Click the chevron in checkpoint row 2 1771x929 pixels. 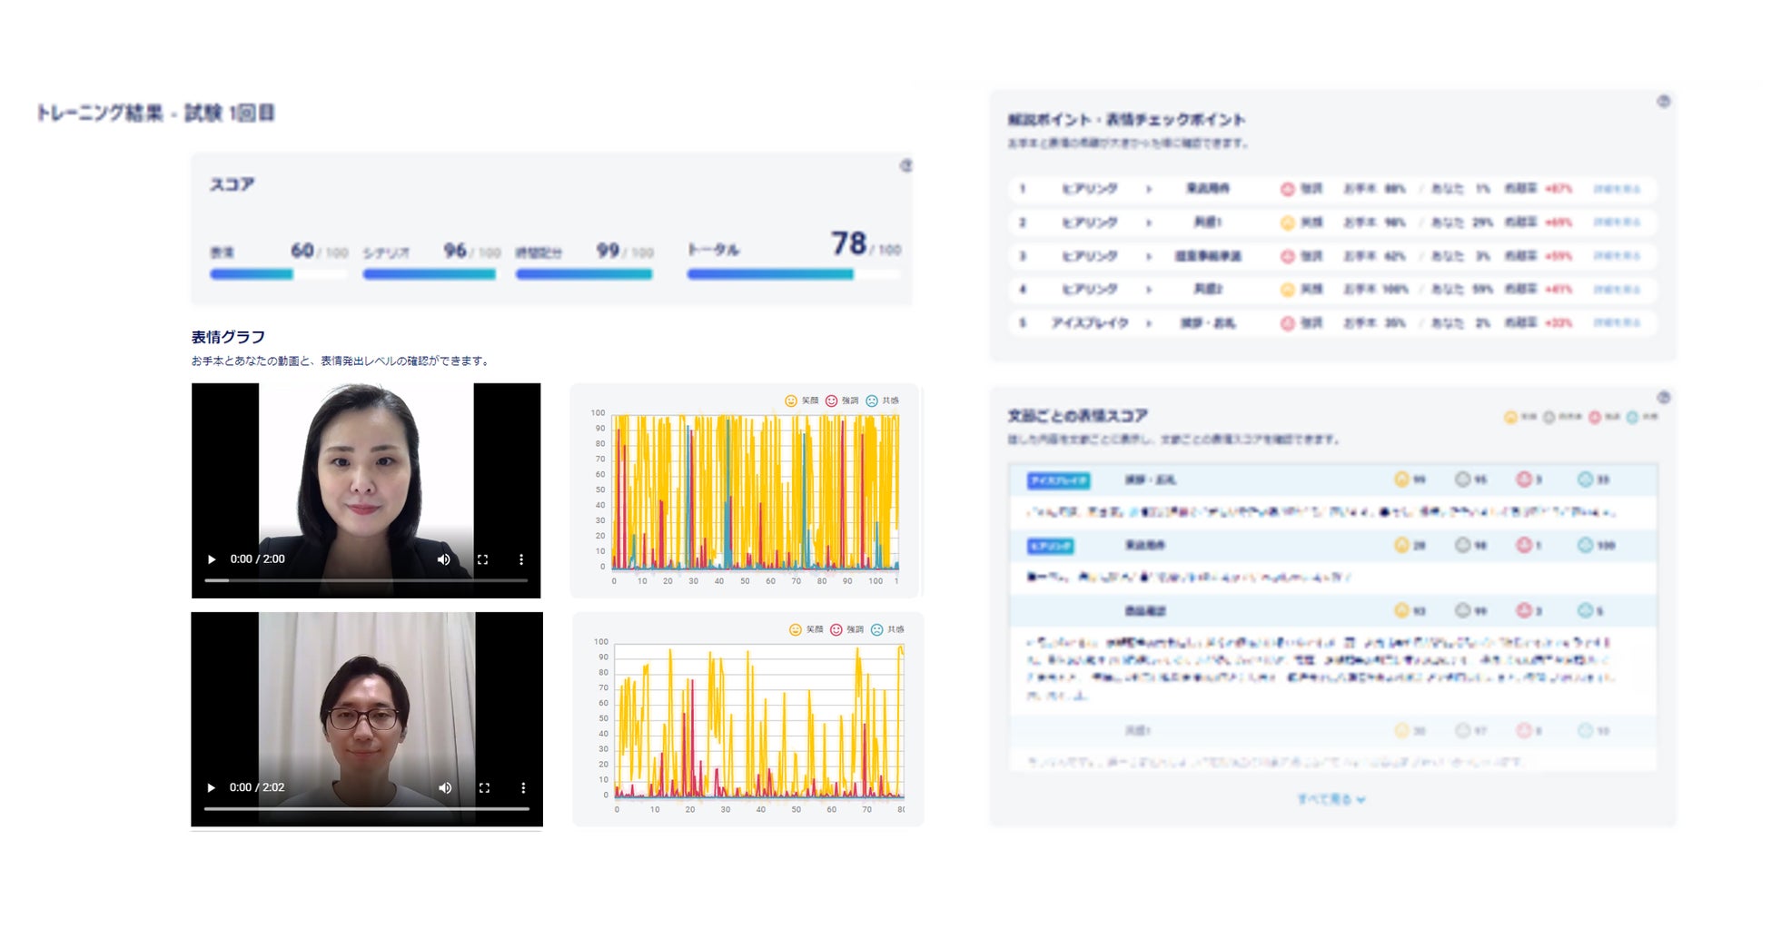click(x=1149, y=222)
